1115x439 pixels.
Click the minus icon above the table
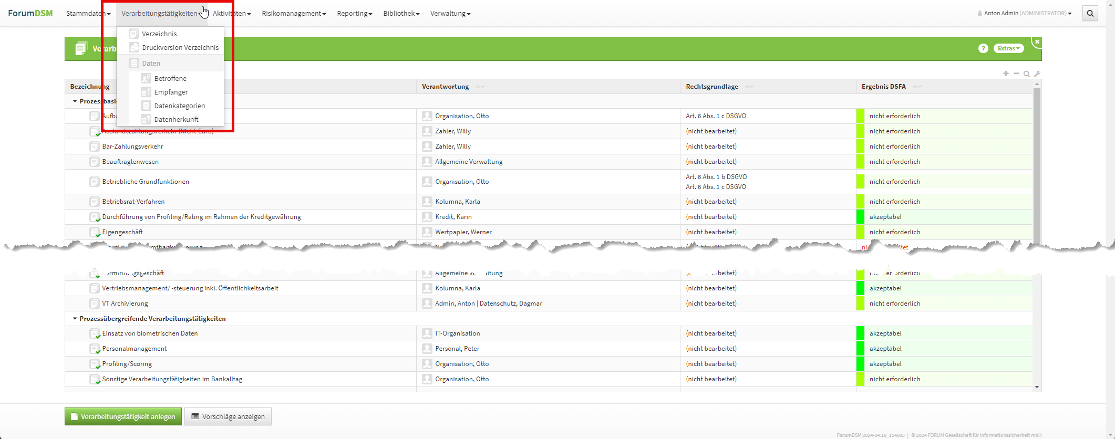pos(1016,74)
